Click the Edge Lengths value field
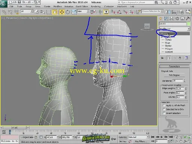 click(x=180, y=88)
